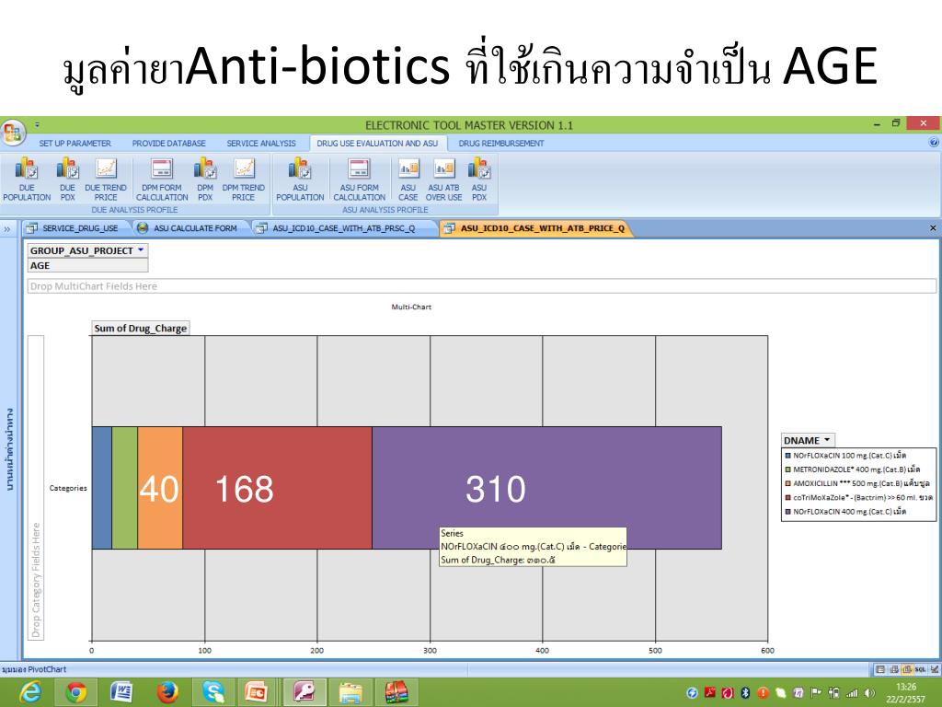Select ASU_ICD10_CASE_WITH_ATB_PRICE_Q document tab
Screen dimensions: 942x707
[536, 228]
